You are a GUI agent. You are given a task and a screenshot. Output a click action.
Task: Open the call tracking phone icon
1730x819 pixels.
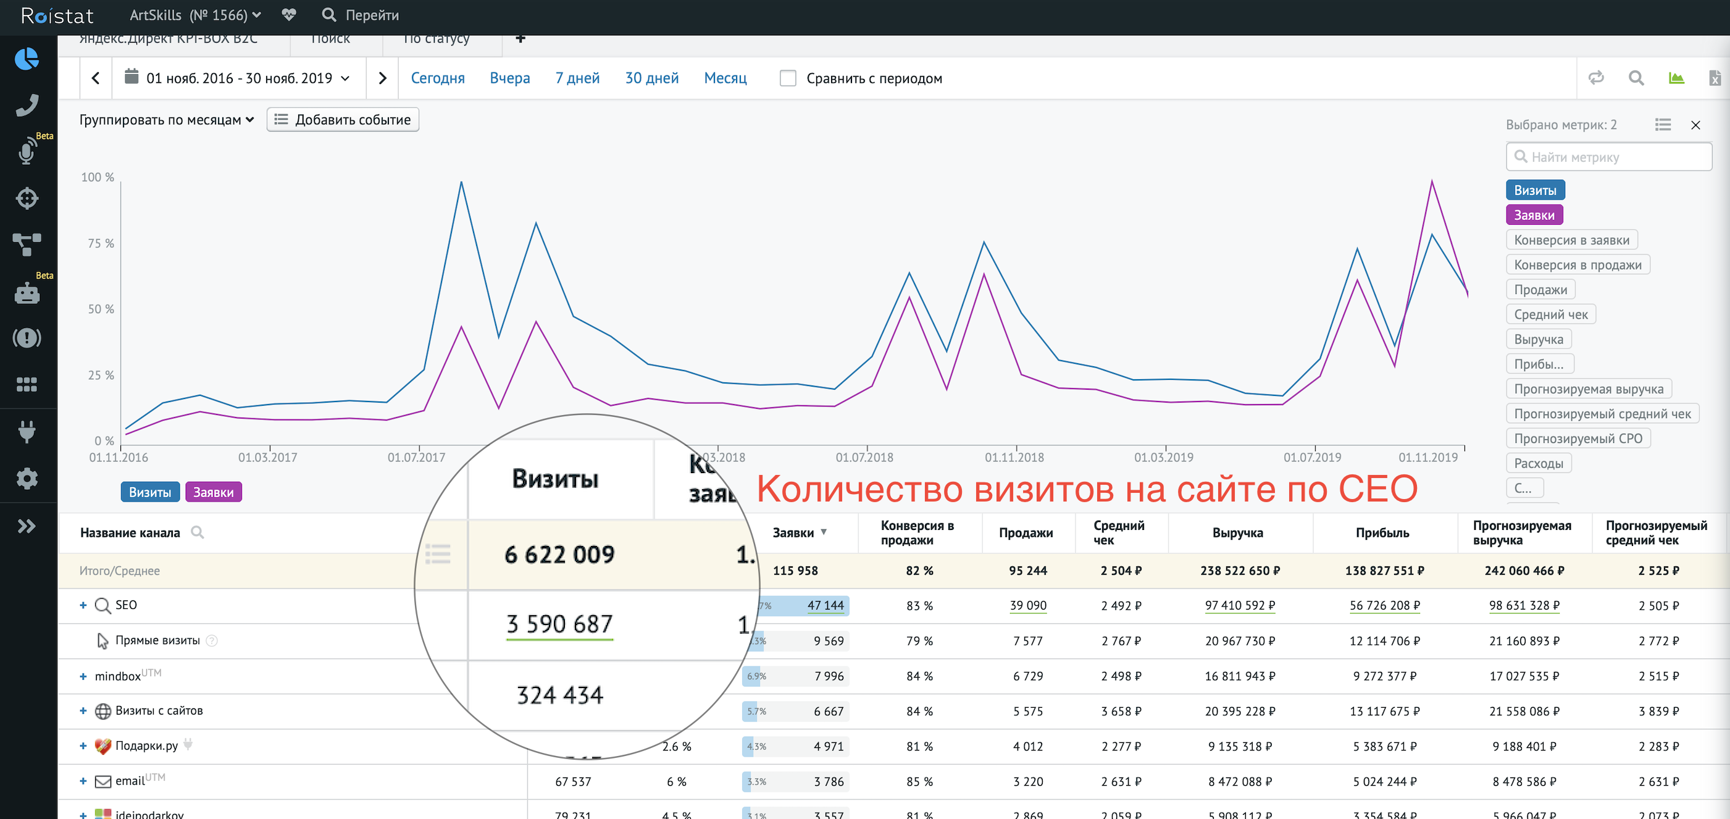point(27,105)
